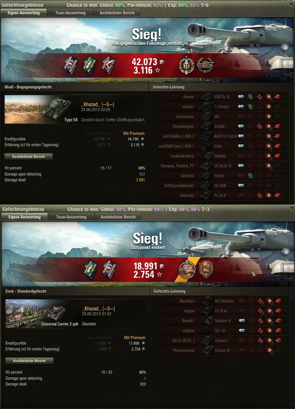Click the red star medal in Ensk banner
Viewport: 295px width, 409px height.
click(206, 269)
